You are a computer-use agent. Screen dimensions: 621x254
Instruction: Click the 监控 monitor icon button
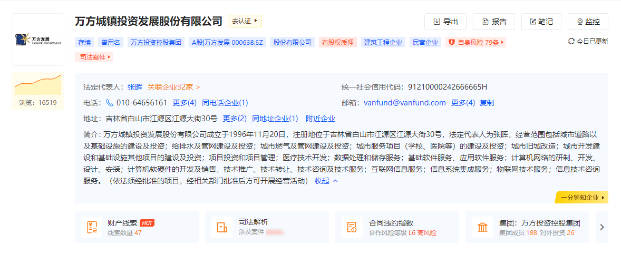click(x=588, y=22)
